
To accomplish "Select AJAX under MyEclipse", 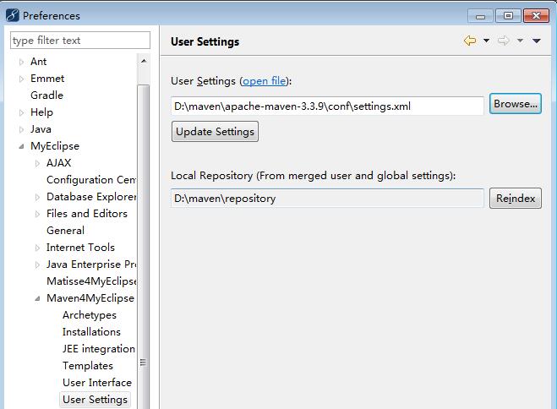I will point(58,163).
